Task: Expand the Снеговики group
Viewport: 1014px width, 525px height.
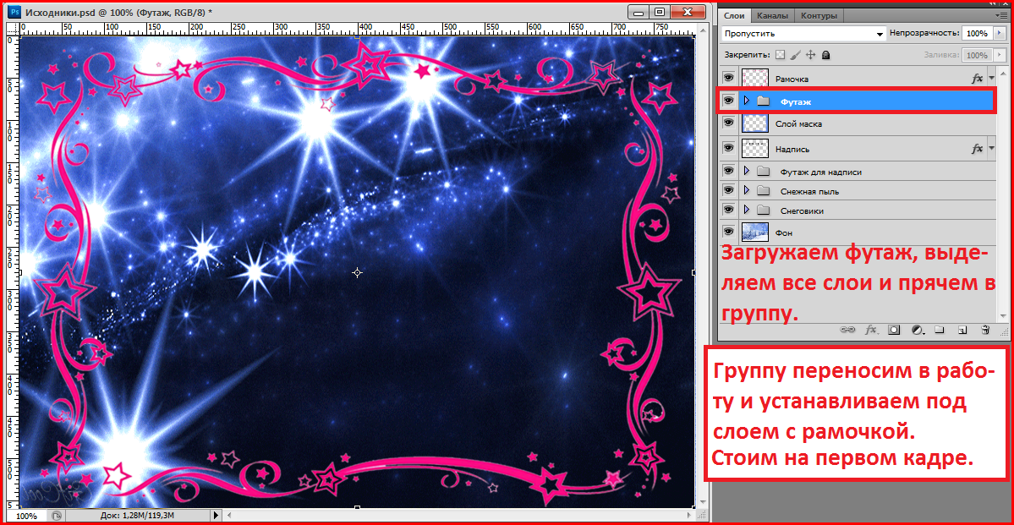Action: (746, 211)
